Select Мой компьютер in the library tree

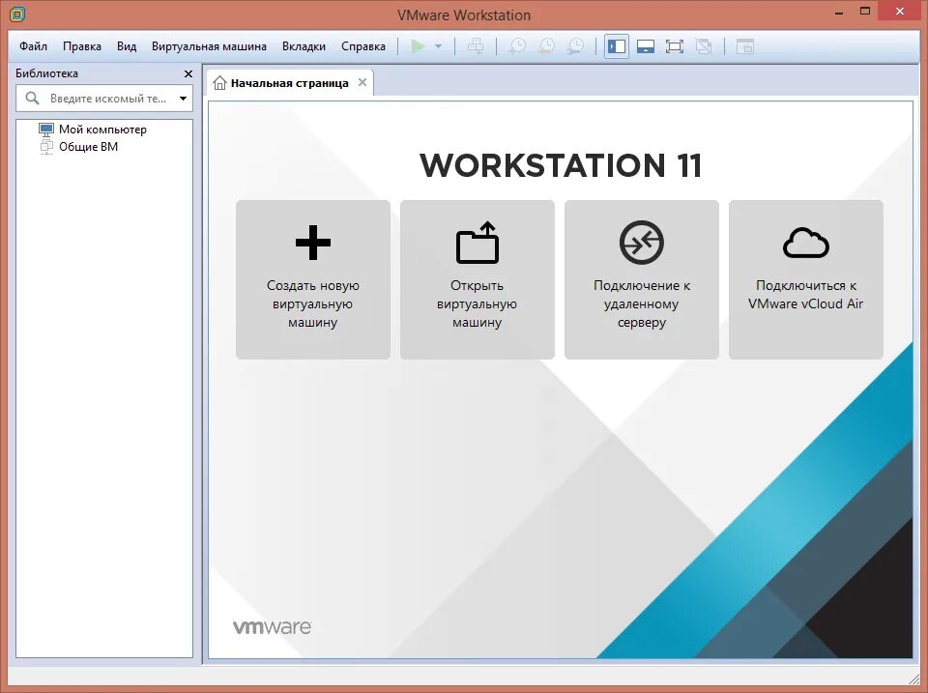(102, 129)
